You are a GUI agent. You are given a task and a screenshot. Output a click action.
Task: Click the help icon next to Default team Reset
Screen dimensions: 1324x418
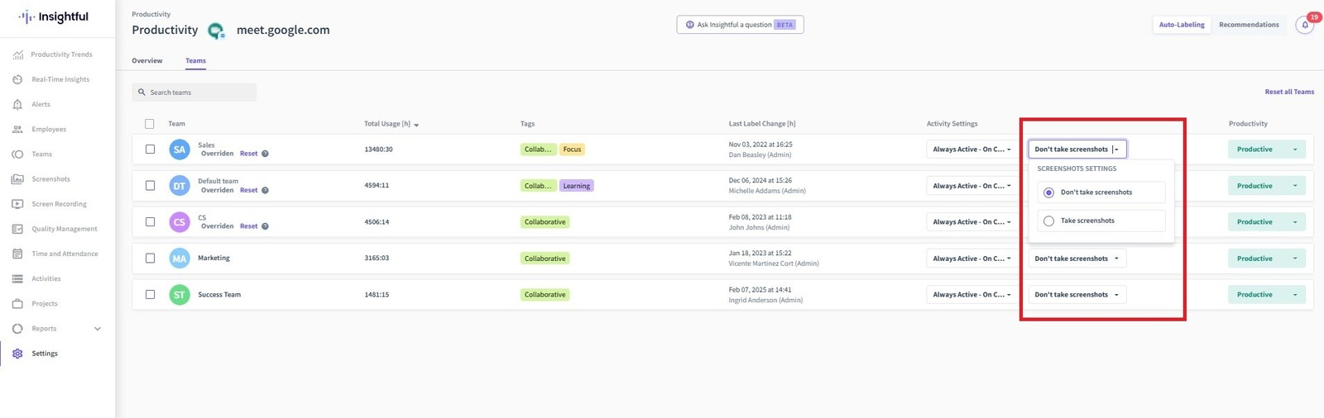pyautogui.click(x=265, y=190)
